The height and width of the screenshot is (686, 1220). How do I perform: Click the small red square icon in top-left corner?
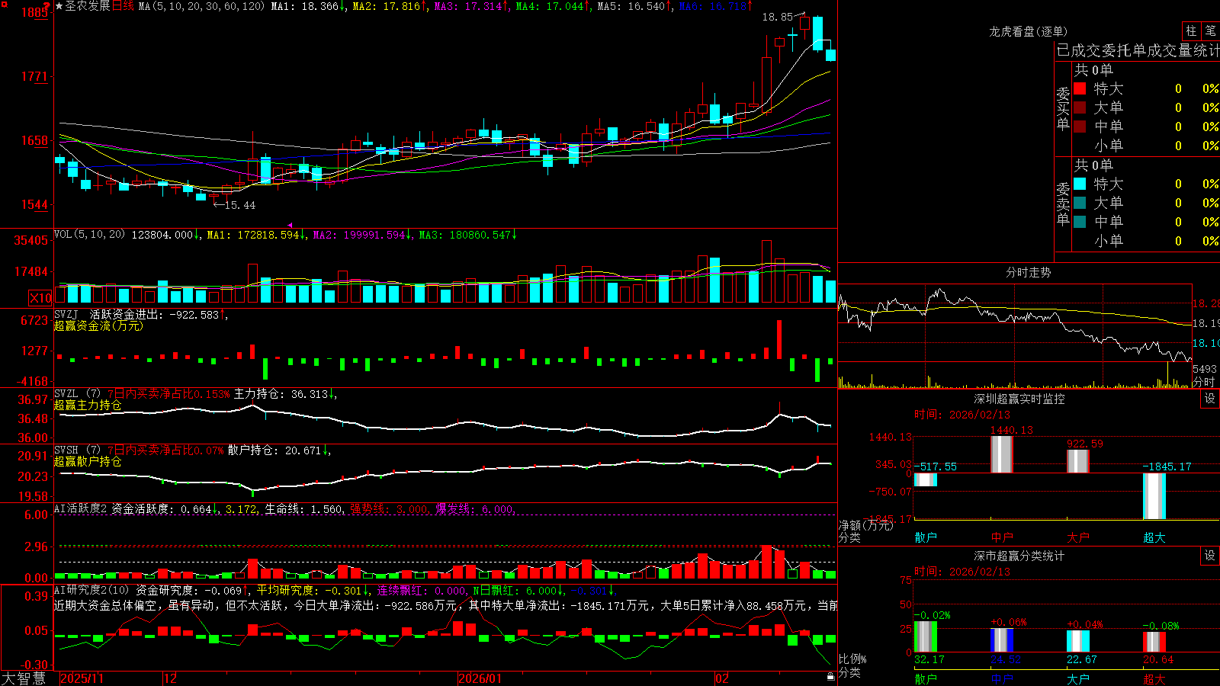click(4, 3)
